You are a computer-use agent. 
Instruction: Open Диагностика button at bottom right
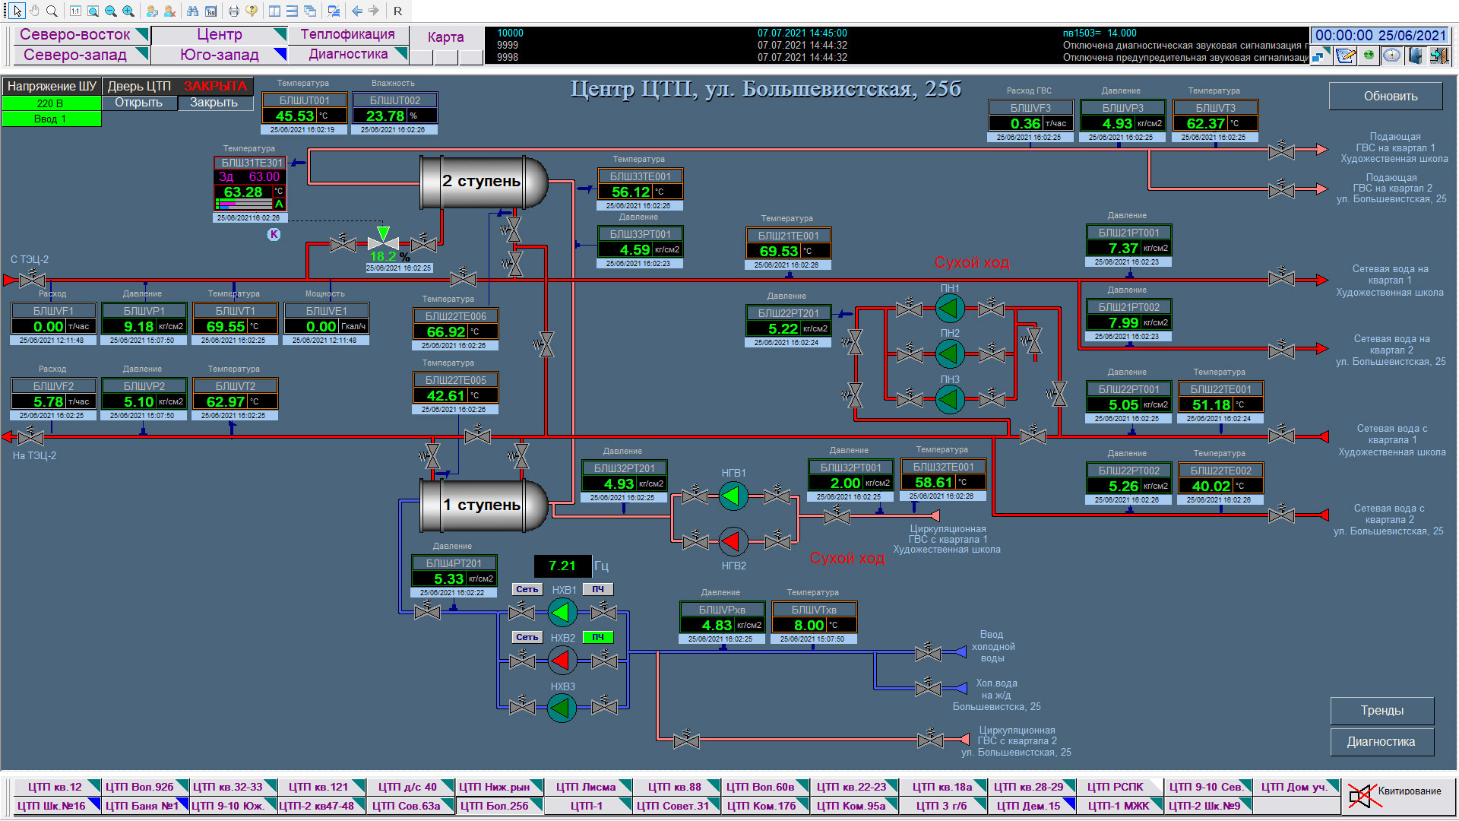1381,742
